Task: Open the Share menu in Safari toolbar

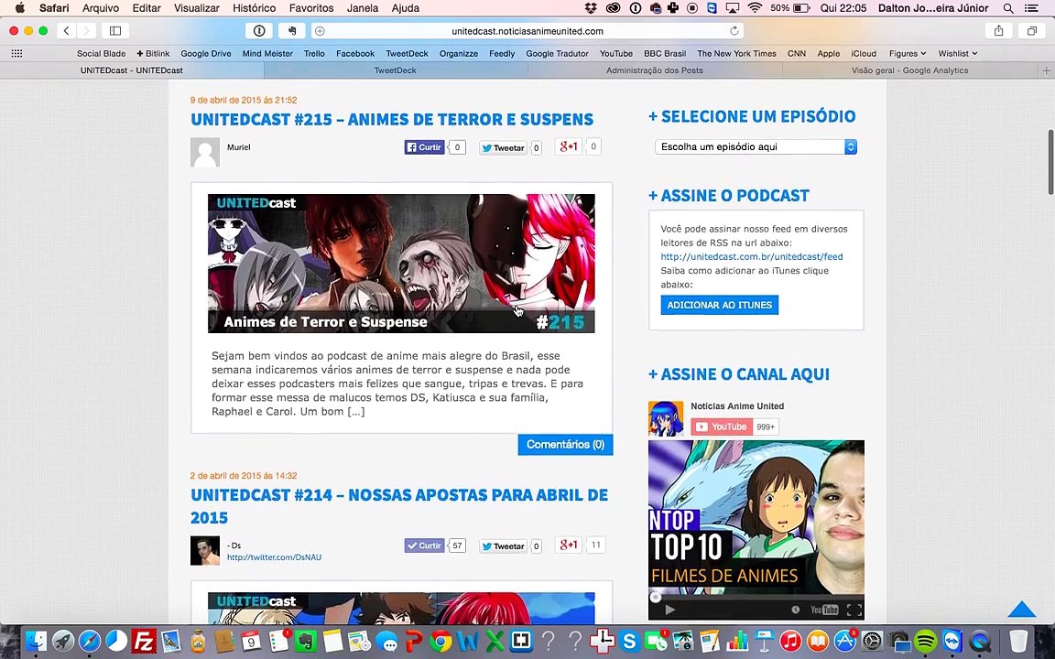Action: [x=998, y=31]
